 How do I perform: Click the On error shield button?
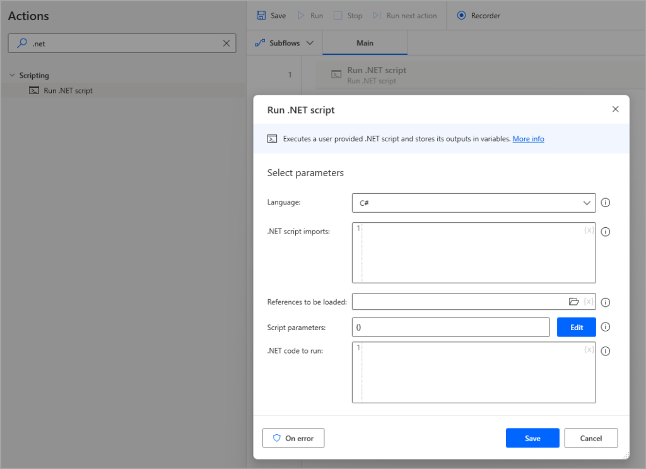click(x=293, y=437)
